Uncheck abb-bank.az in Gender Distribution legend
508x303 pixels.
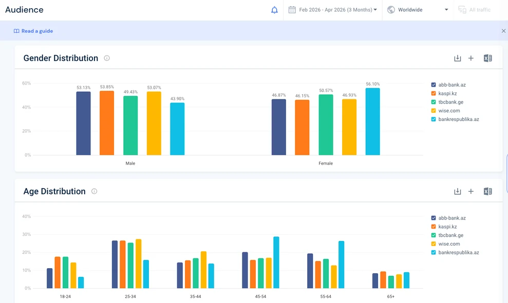(434, 85)
